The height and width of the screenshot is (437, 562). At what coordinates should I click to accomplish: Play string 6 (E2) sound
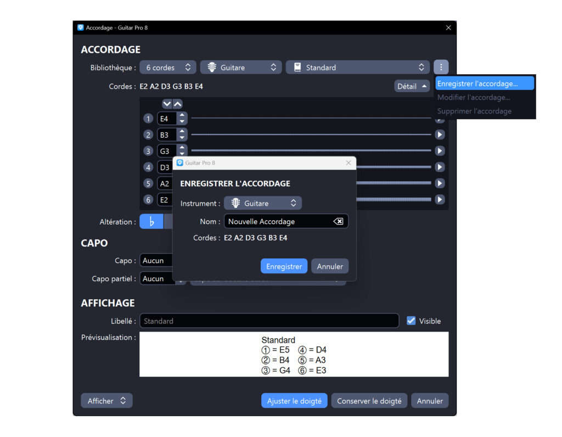tap(440, 199)
